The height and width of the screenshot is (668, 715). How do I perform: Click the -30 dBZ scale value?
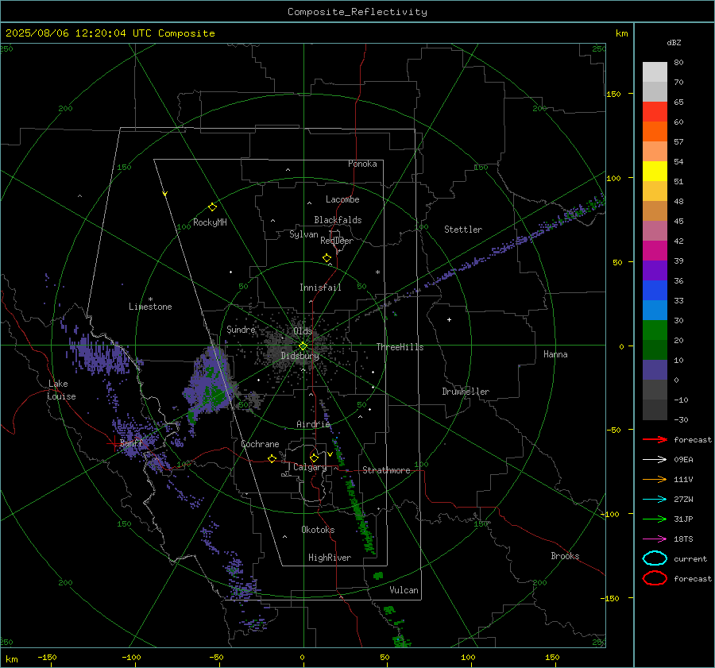tap(681, 419)
